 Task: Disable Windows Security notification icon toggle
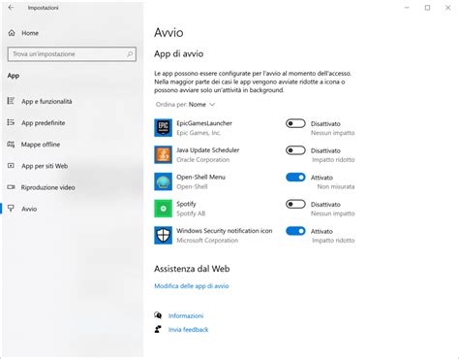coord(295,231)
